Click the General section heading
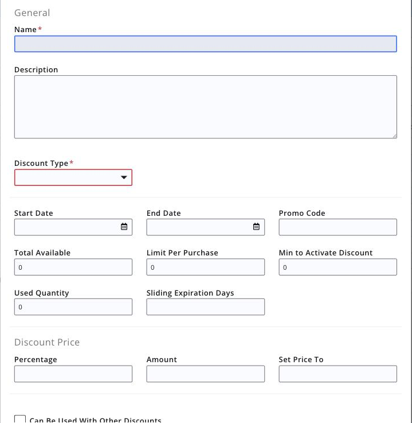The height and width of the screenshot is (423, 412). pyautogui.click(x=32, y=13)
